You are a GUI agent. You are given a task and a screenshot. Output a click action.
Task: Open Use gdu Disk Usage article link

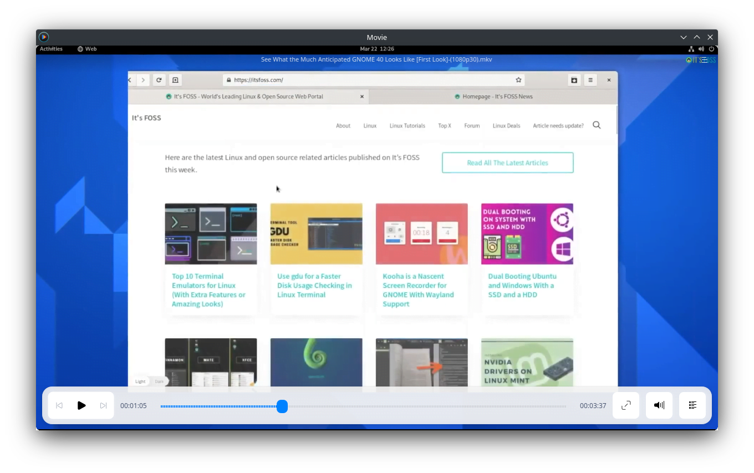tap(314, 286)
